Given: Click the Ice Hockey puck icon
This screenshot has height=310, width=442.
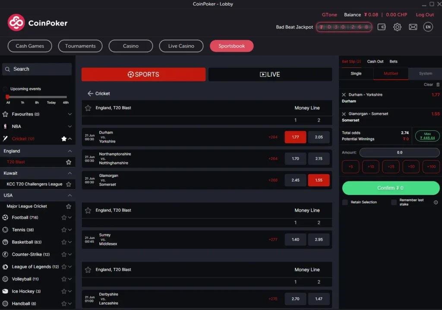Looking at the screenshot, I should click(5, 291).
